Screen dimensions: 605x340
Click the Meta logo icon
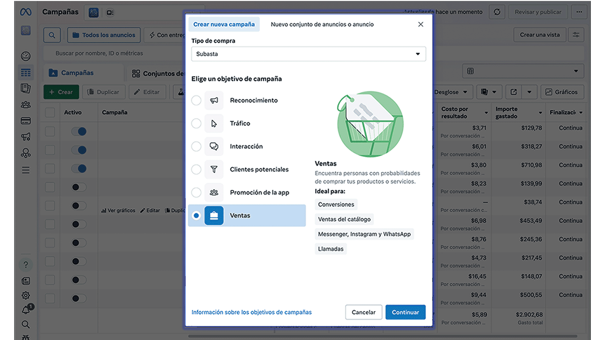coord(26,12)
